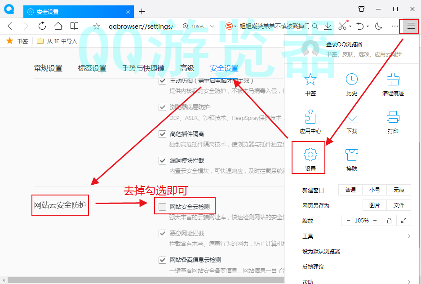421x284 pixels.
Task: Click 登录QQ浏览器 login link
Action: click(x=344, y=44)
